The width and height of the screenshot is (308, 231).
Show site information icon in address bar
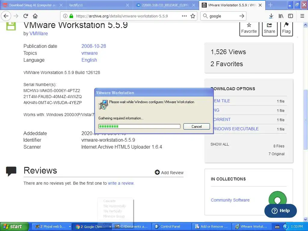point(65,16)
